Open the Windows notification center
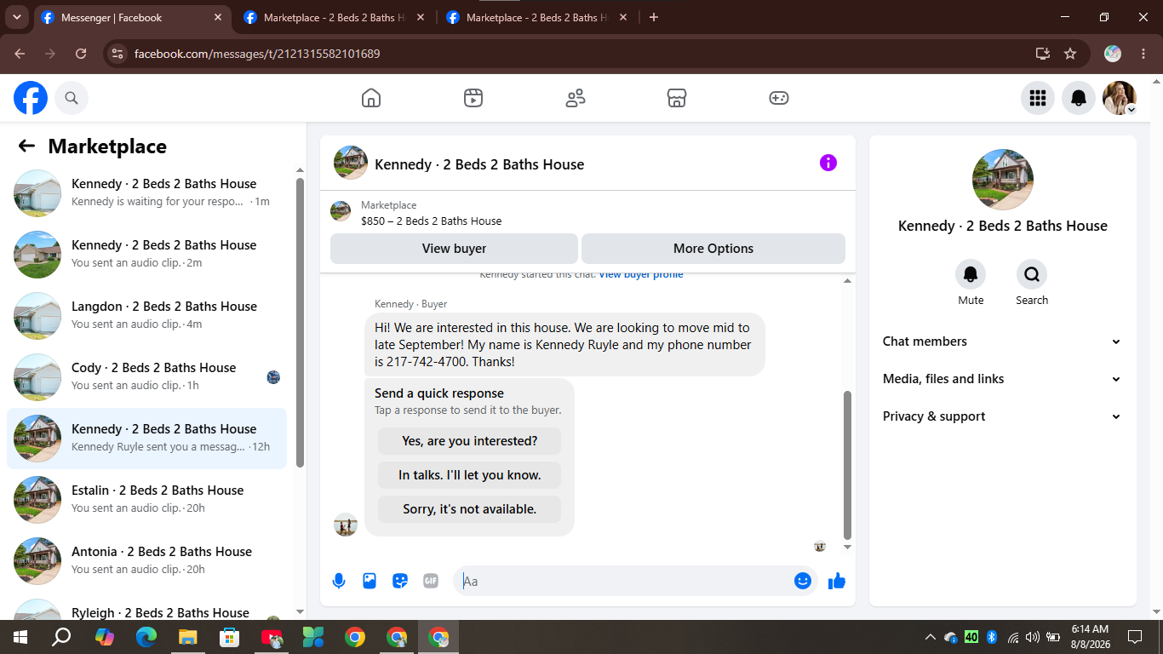Screen dimensions: 1163x654 [1135, 637]
